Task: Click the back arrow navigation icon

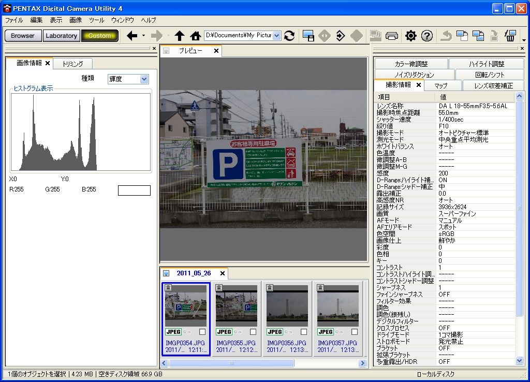Action: (132, 36)
